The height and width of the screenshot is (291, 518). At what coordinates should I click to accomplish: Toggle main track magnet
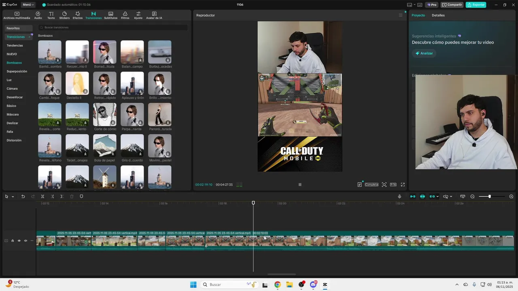coord(413,196)
